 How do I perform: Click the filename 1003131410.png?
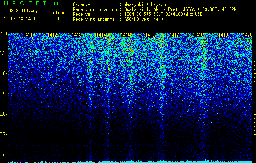21,11
